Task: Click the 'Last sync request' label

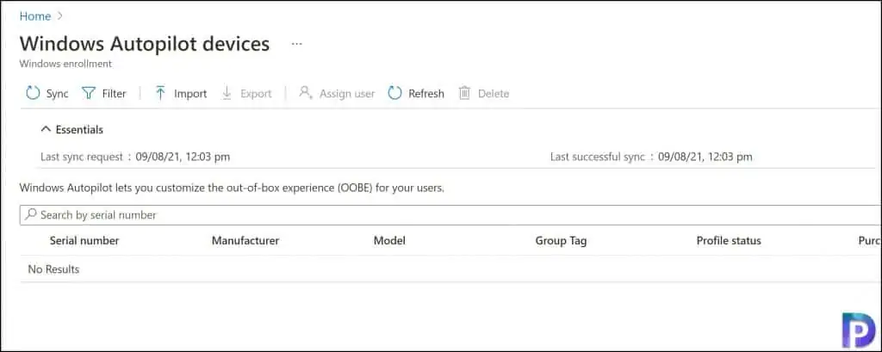Action: [x=82, y=157]
